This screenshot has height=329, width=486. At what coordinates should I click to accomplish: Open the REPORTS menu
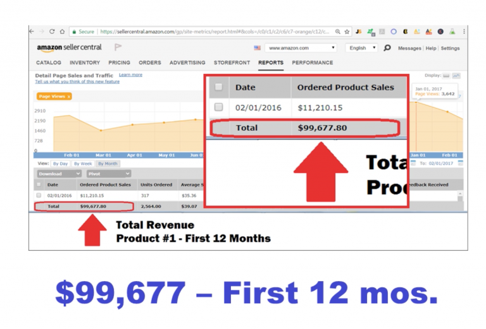271,63
